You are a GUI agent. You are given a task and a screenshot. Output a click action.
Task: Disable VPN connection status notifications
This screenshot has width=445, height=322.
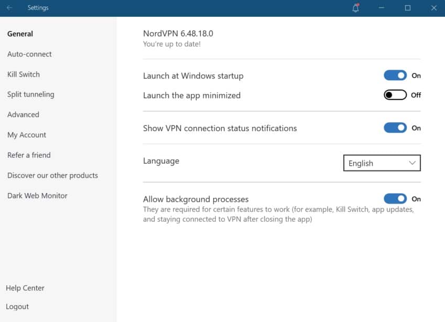395,128
